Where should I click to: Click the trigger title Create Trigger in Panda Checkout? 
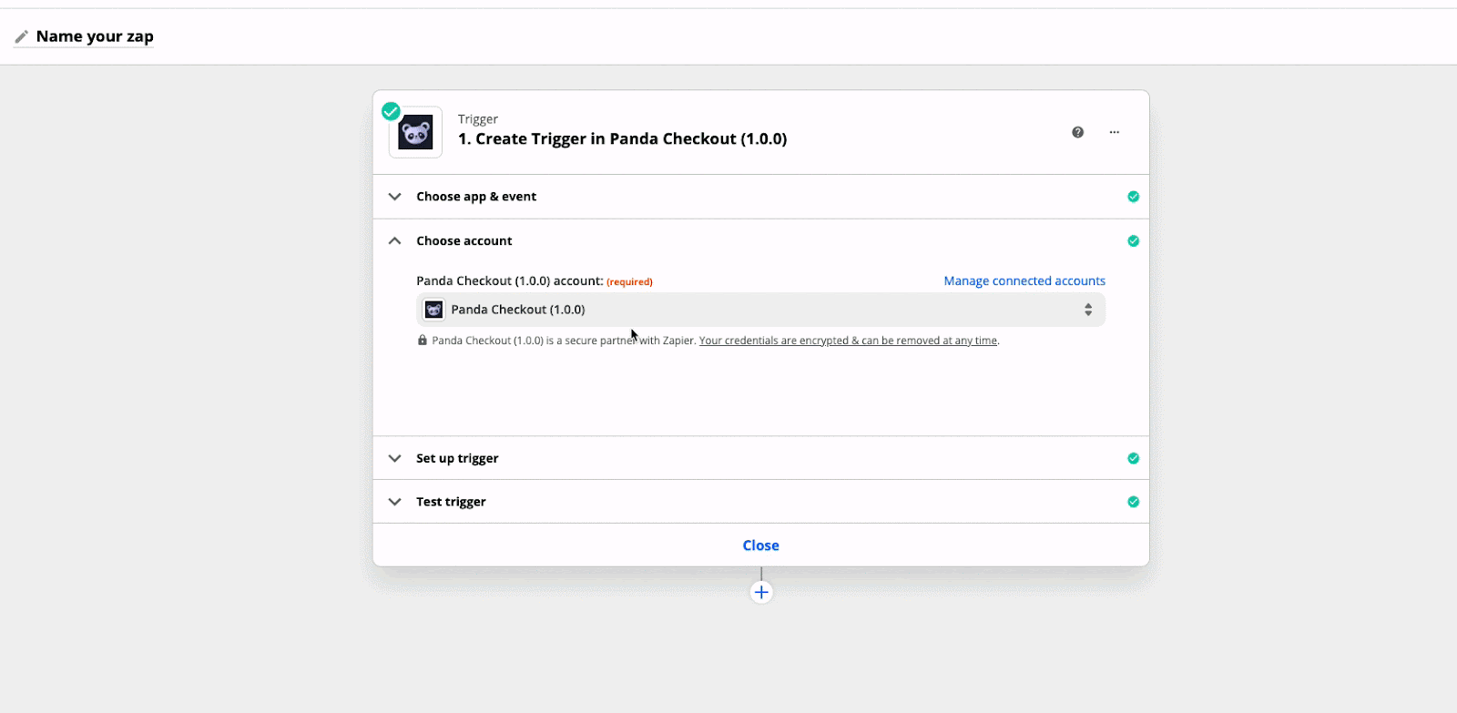click(x=622, y=139)
